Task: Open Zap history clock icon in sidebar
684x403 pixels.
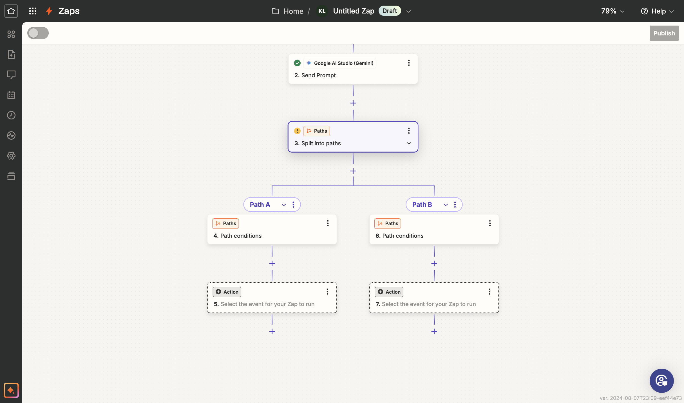Action: coord(11,115)
